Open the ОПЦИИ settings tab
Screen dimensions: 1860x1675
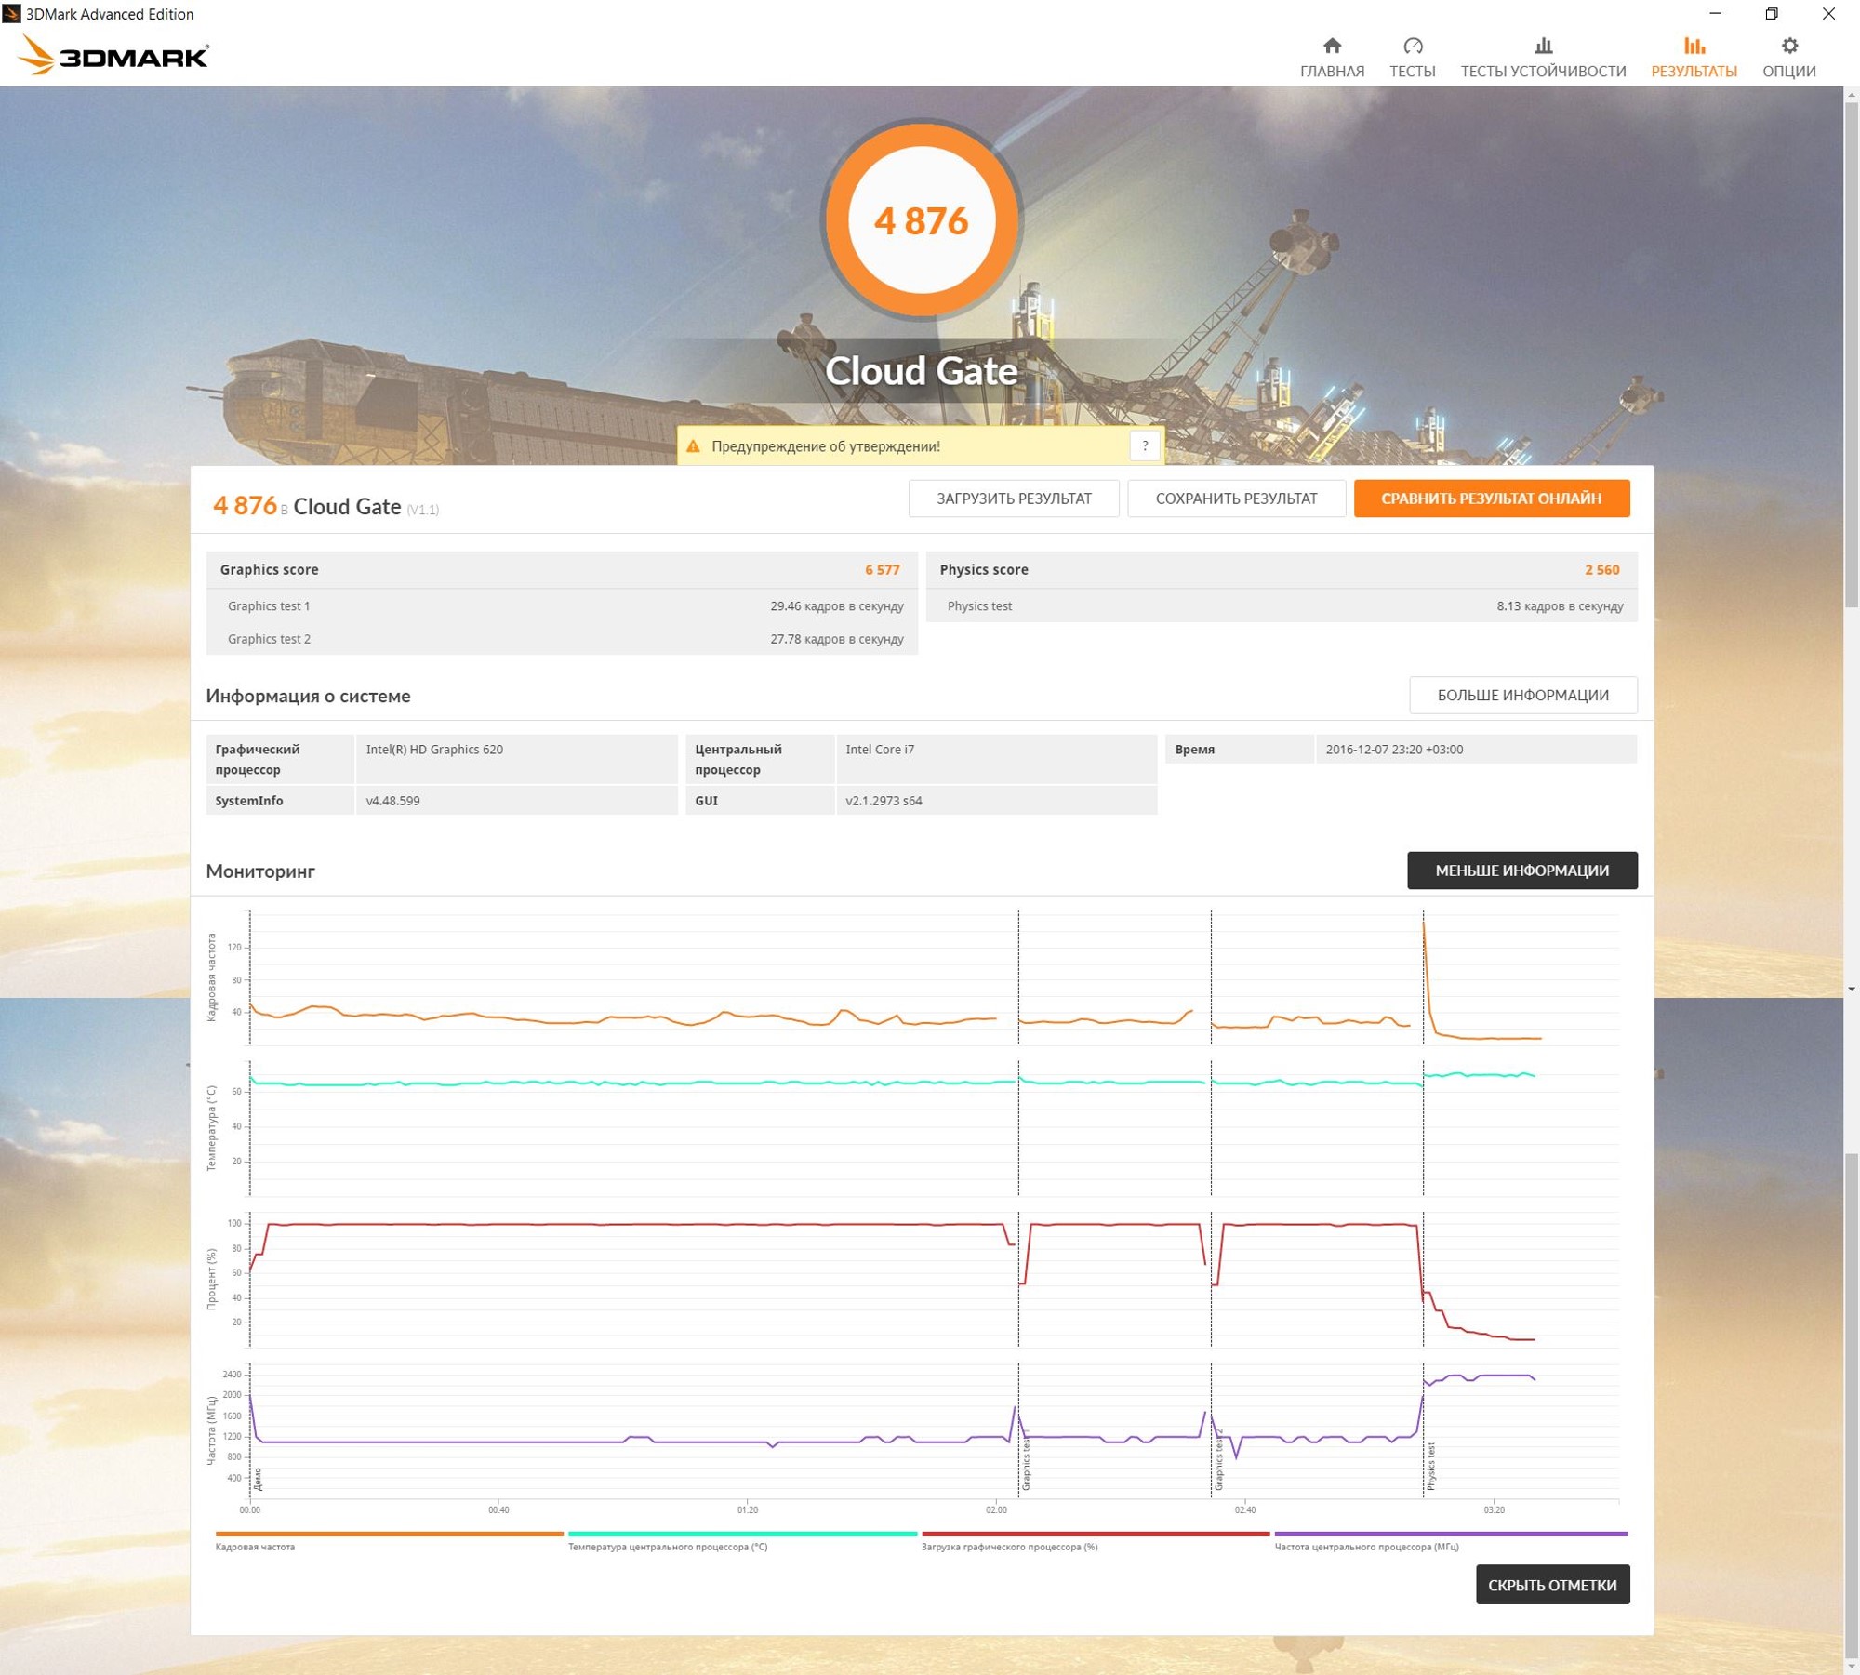tap(1788, 58)
